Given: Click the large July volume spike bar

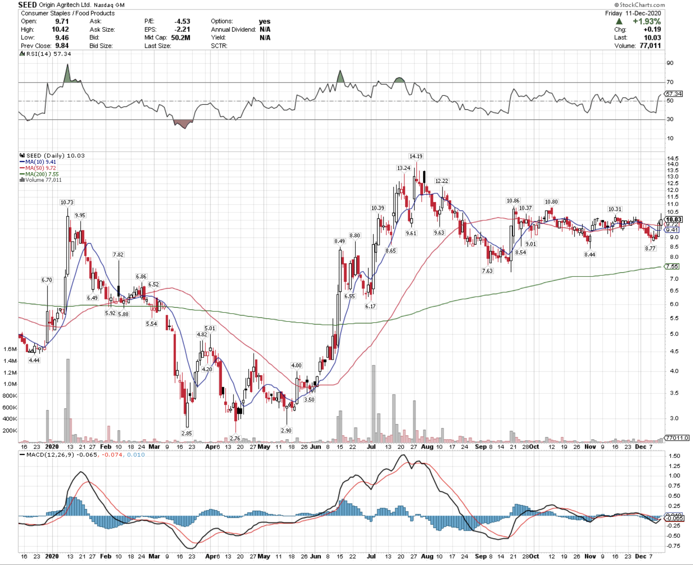Looking at the screenshot, I should 373,404.
